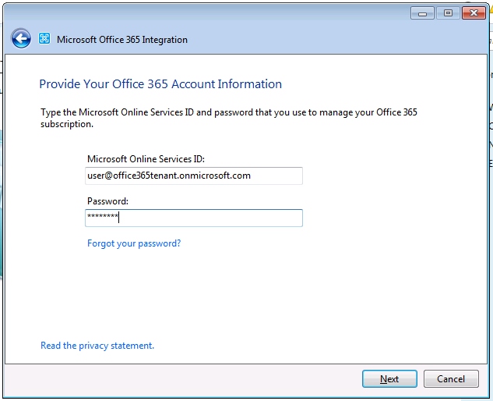Open 'Read the privacy statement' link
The height and width of the screenshot is (401, 493).
97,346
